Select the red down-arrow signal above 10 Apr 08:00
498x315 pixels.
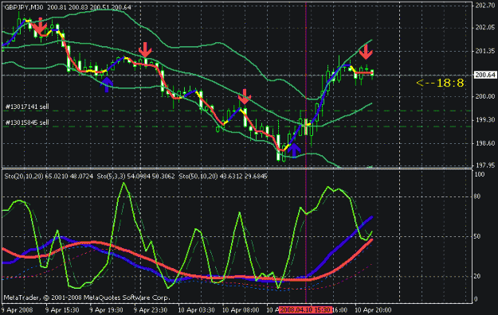(x=245, y=97)
